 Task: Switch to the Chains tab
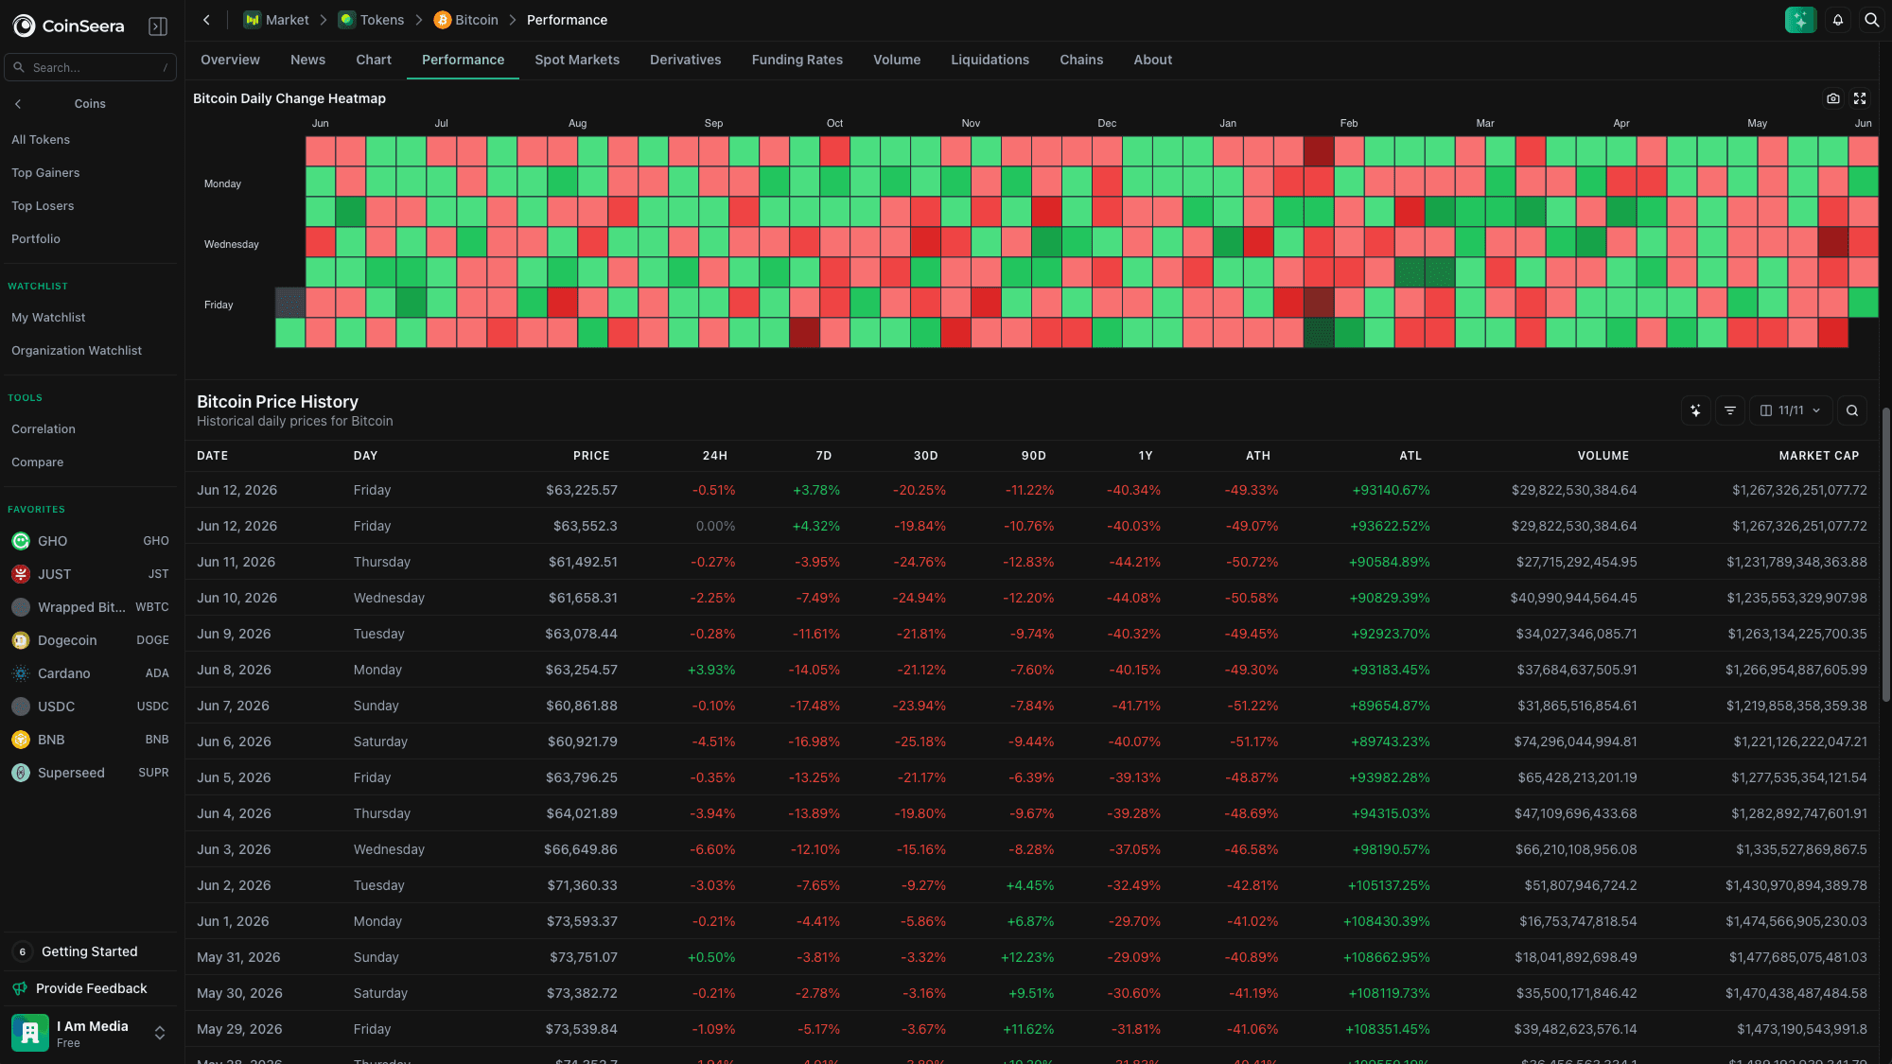tap(1081, 60)
